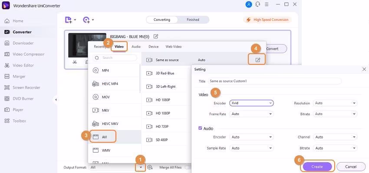Switch to the Device tab
Image resolution: width=369 pixels, height=173 pixels.
click(153, 47)
